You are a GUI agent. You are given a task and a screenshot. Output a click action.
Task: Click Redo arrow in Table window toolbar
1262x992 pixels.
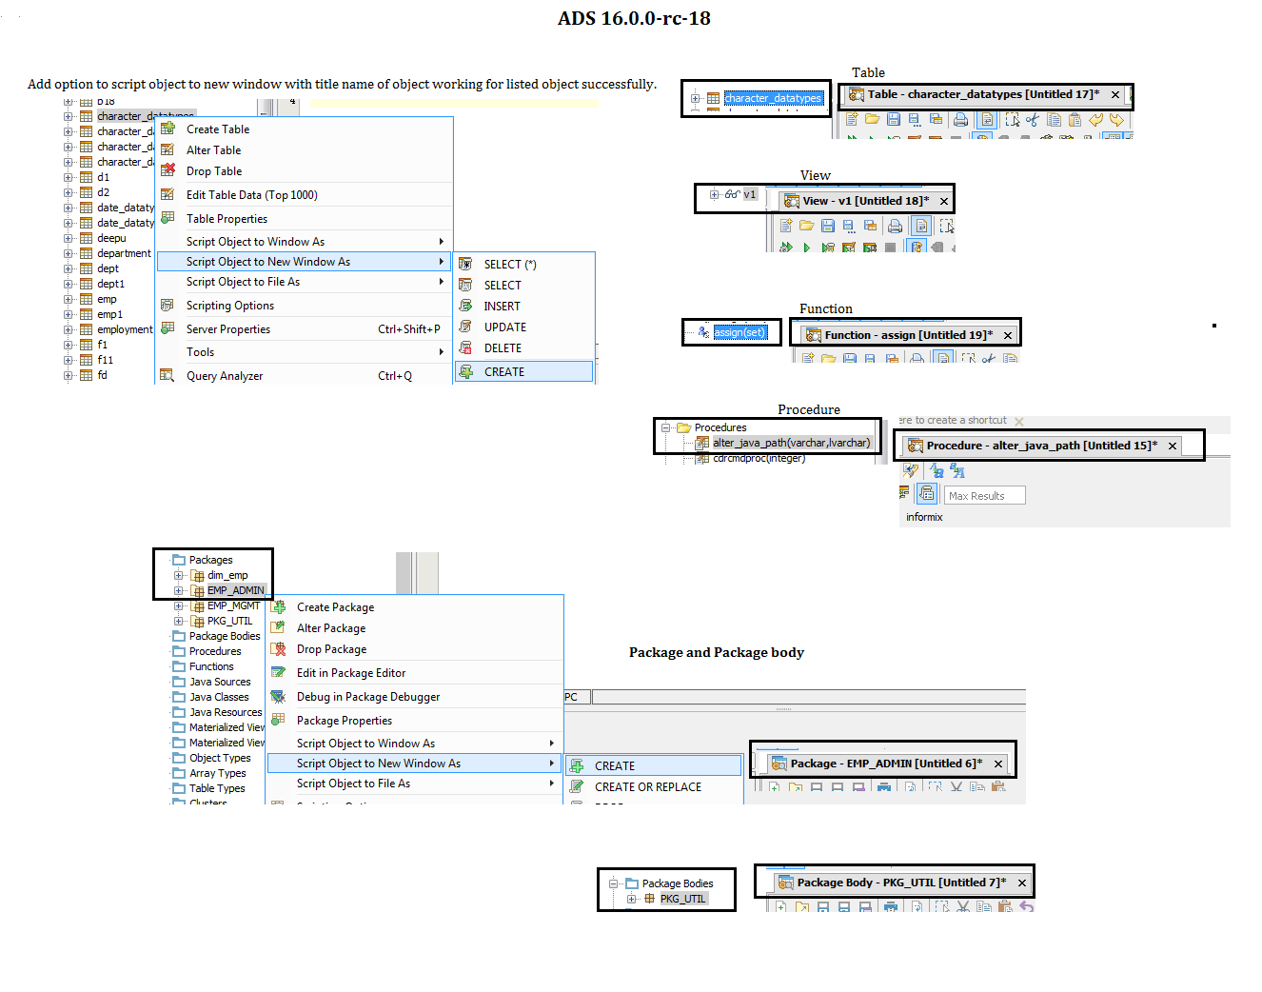[1116, 119]
